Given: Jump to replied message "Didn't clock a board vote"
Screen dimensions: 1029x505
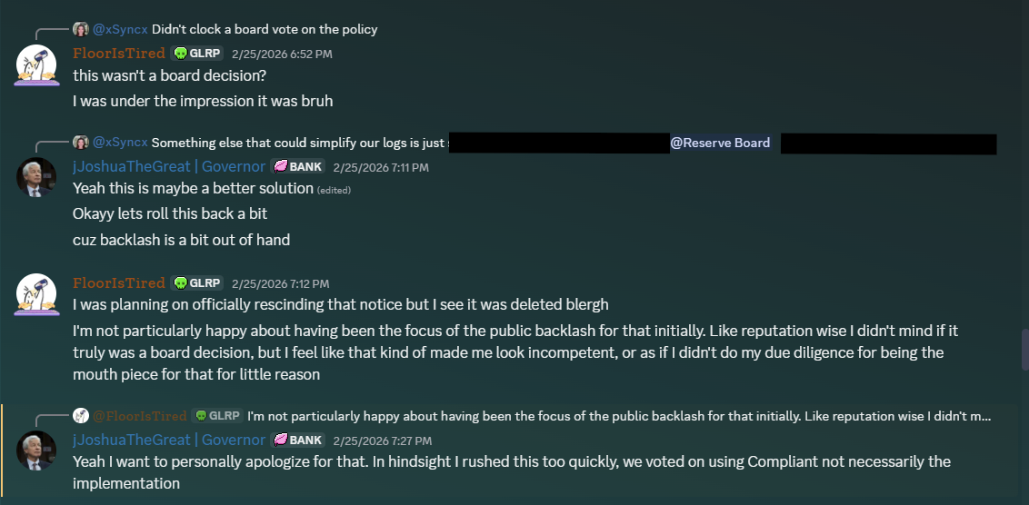Looking at the screenshot, I should tap(265, 29).
